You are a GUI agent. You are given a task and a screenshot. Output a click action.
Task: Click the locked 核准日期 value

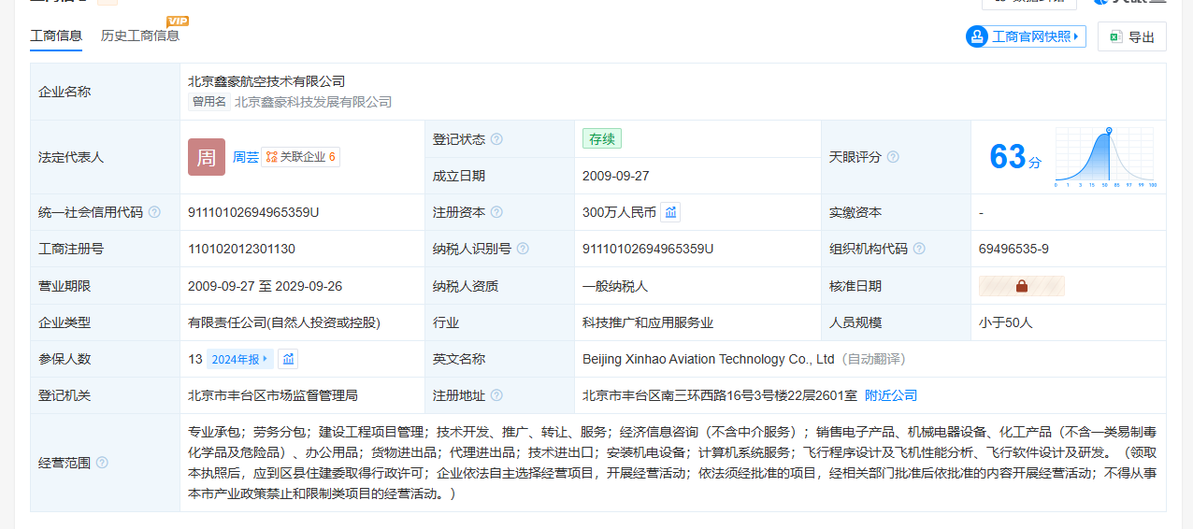tap(1021, 286)
